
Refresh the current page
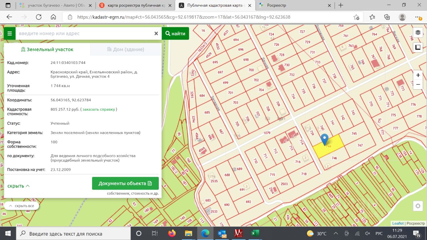(39, 17)
